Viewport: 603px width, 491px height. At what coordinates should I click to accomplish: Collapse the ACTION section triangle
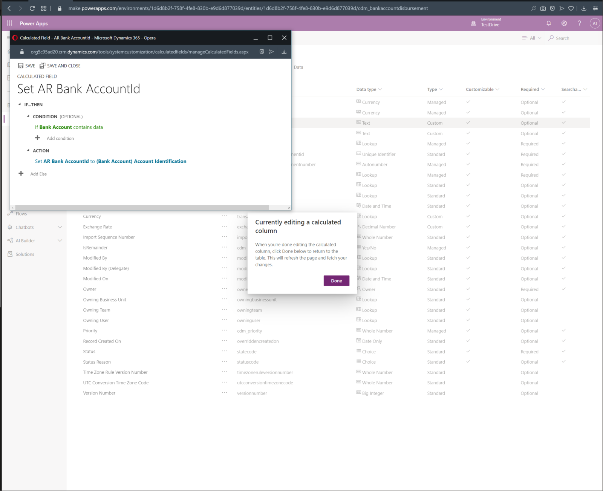[28, 150]
